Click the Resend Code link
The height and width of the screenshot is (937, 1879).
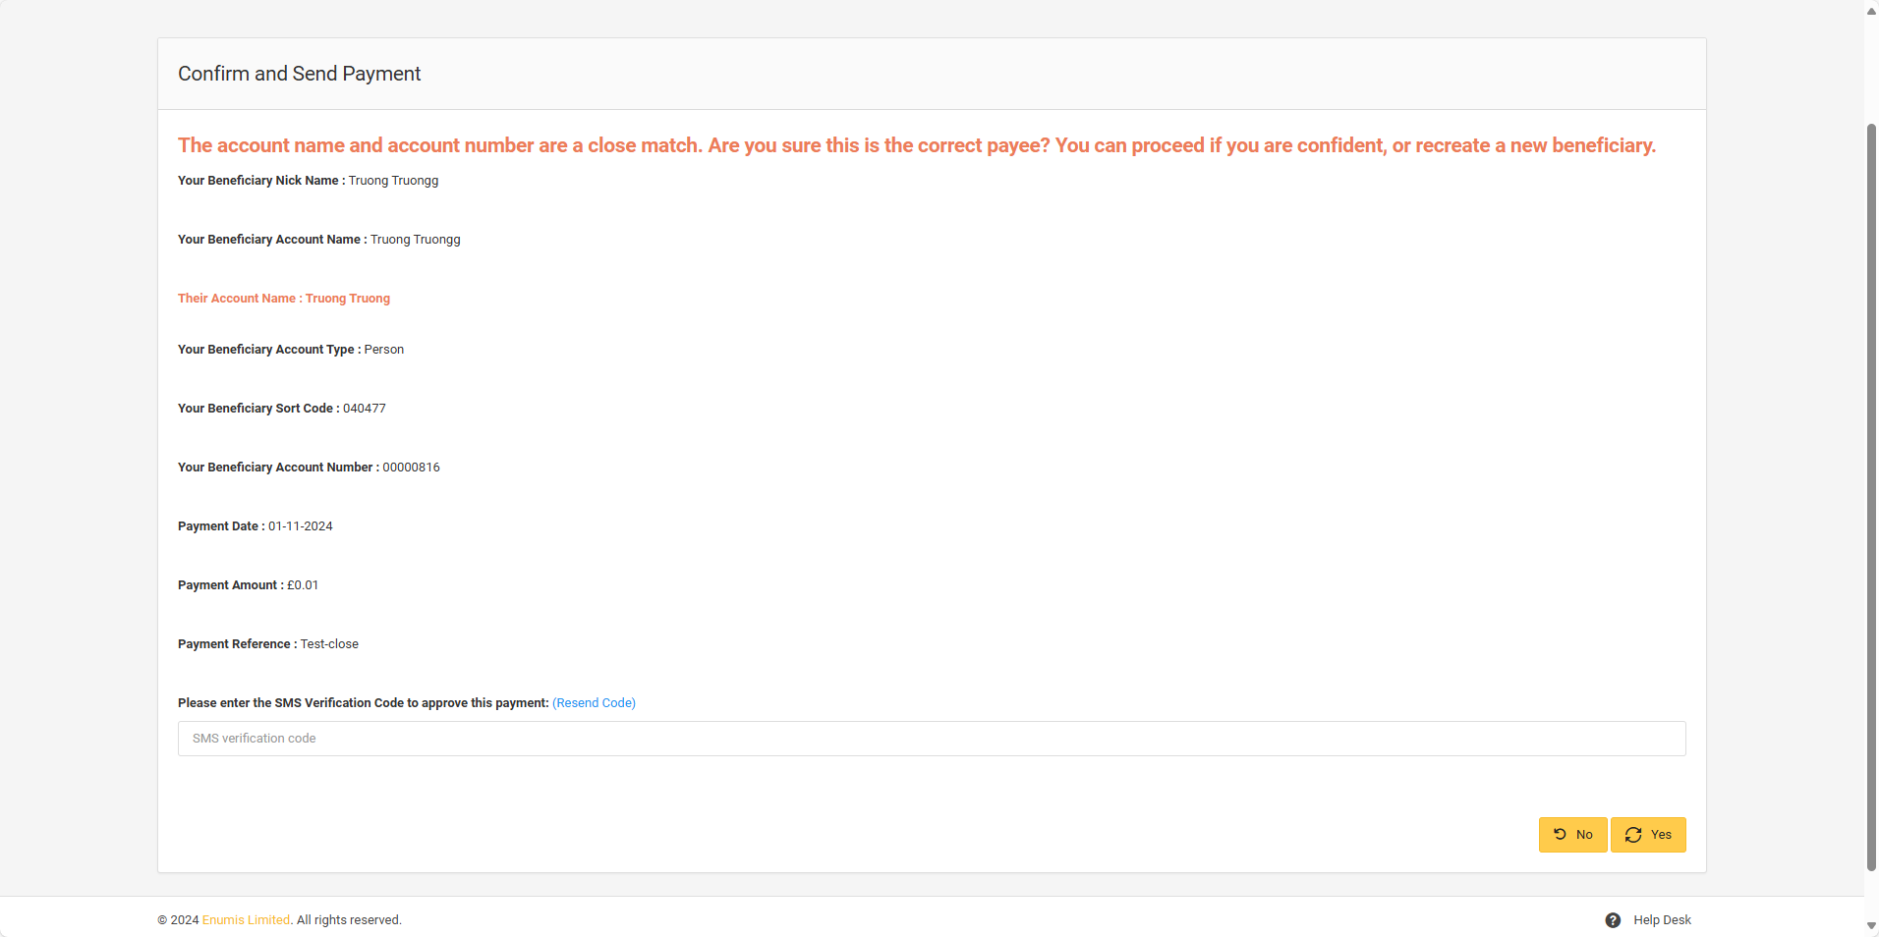click(594, 703)
